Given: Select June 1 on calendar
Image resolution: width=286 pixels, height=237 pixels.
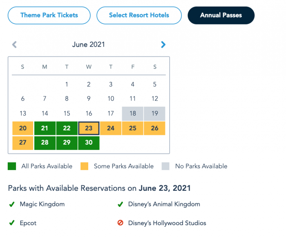Looking at the screenshot, I should click(x=67, y=85).
